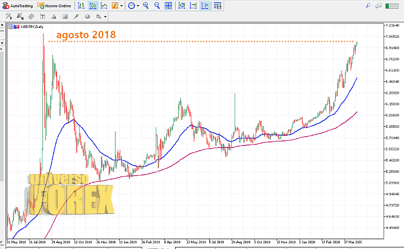
Task: Zoom out on the chart
Action: coord(156,6)
